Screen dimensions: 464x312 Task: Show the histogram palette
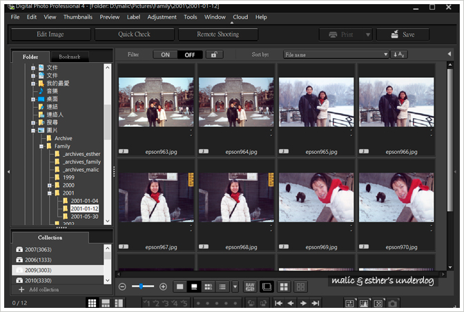364,303
